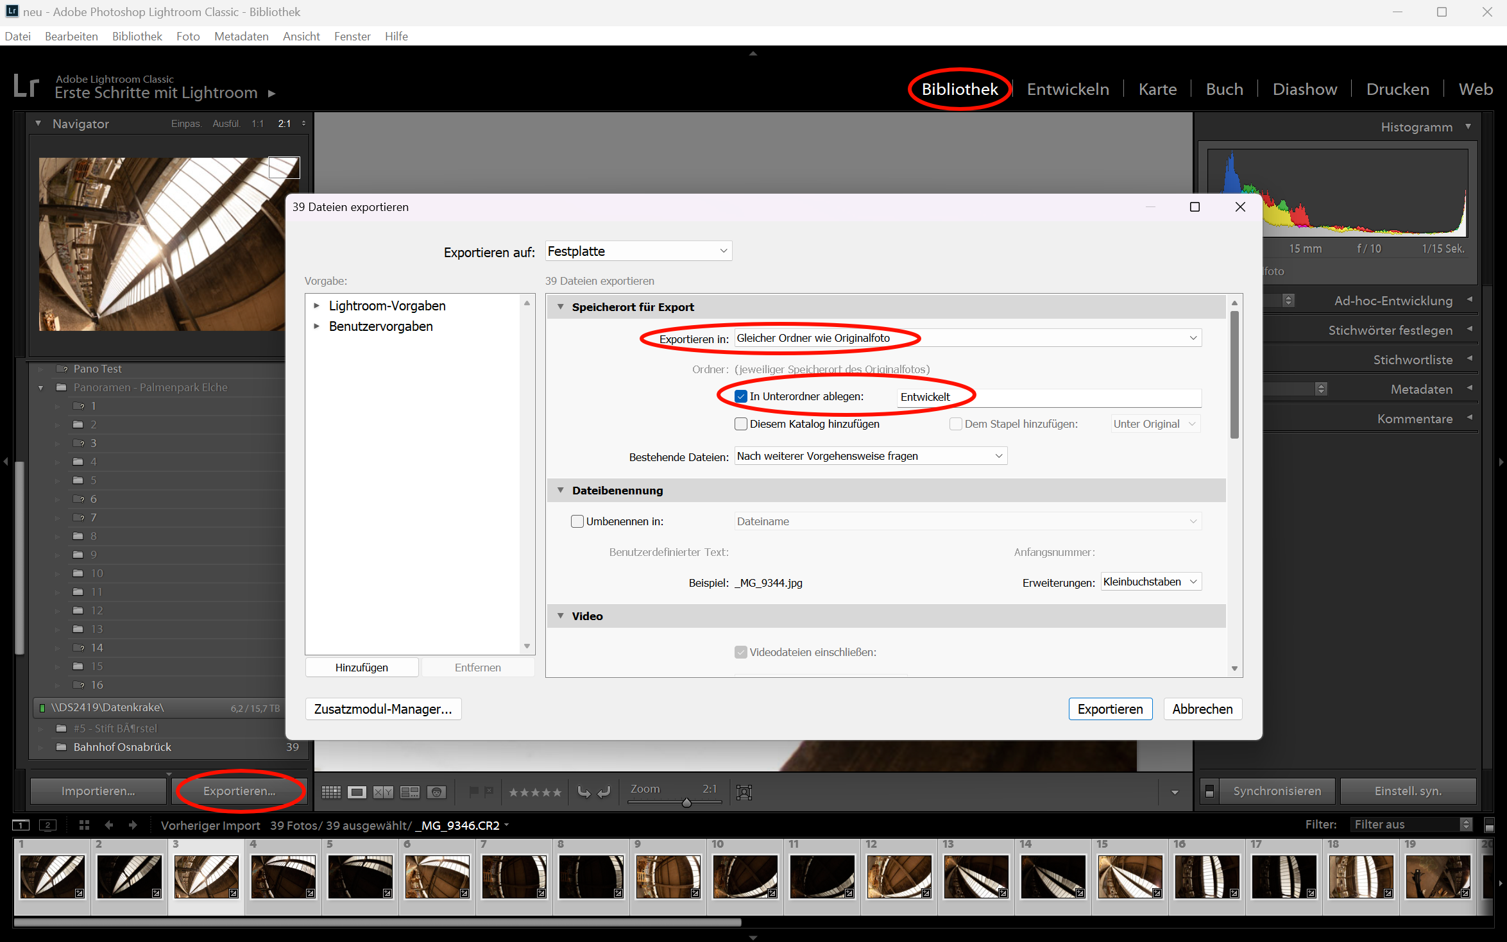Click the face region draw tool icon
1507x942 pixels.
tap(744, 792)
